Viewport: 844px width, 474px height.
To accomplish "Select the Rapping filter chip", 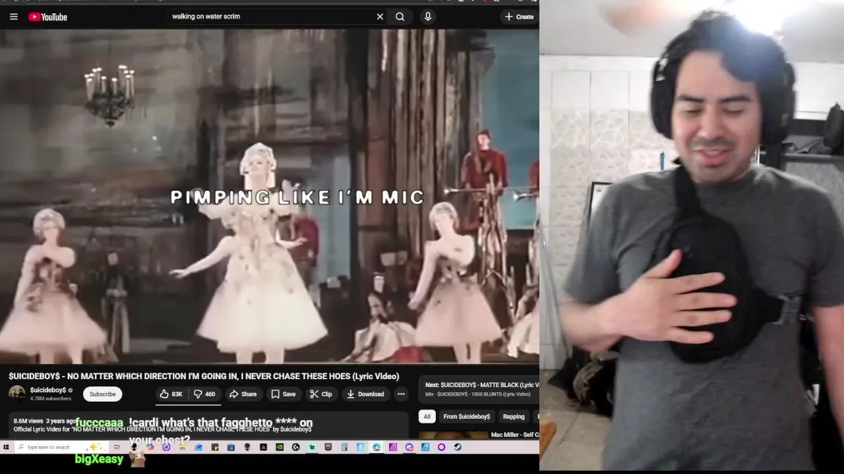I will 514,416.
